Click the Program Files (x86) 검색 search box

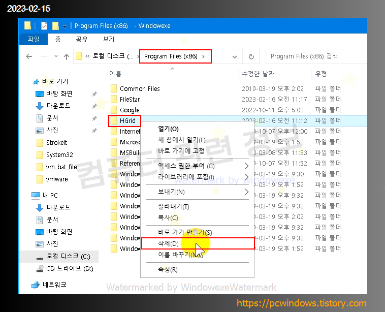(x=316, y=56)
